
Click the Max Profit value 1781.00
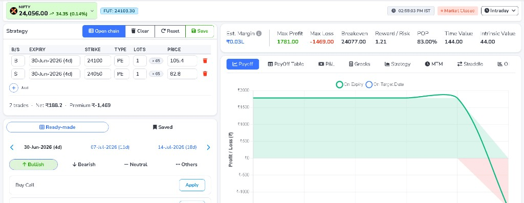[288, 42]
